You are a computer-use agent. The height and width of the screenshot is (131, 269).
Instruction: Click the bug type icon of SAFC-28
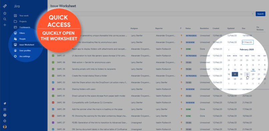53,116
